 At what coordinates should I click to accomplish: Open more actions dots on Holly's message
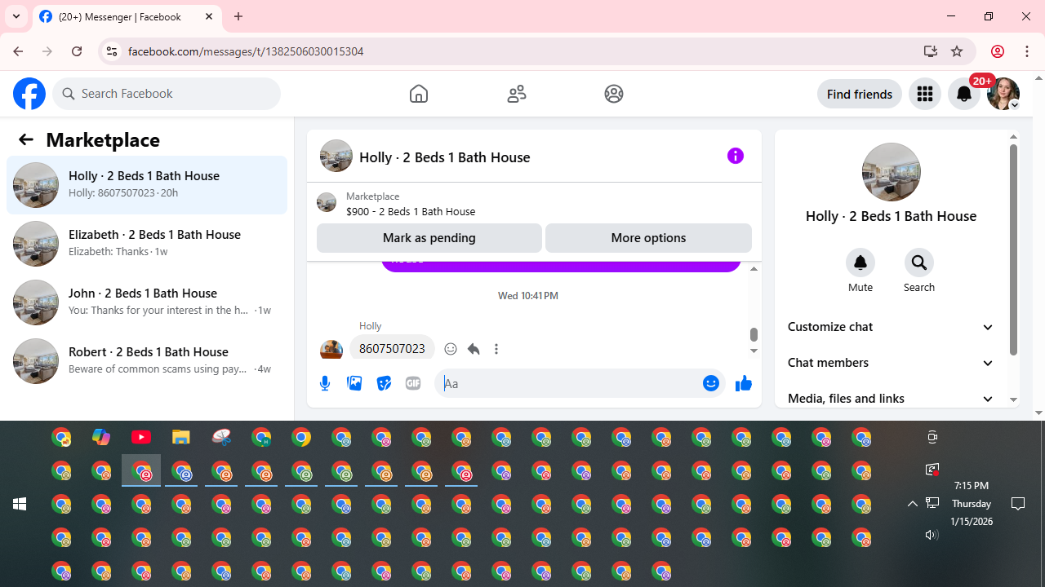tap(496, 349)
